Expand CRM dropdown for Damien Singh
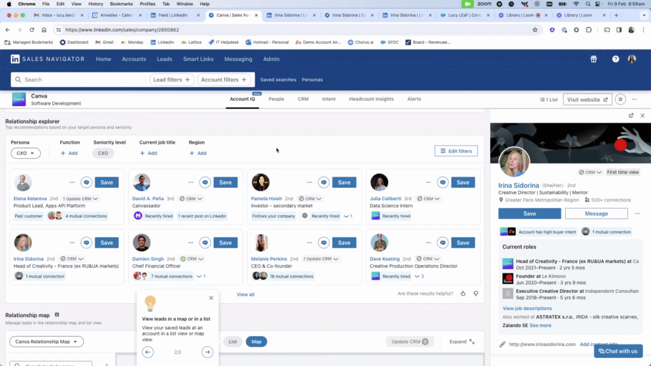This screenshot has height=366, width=651. [x=192, y=259]
